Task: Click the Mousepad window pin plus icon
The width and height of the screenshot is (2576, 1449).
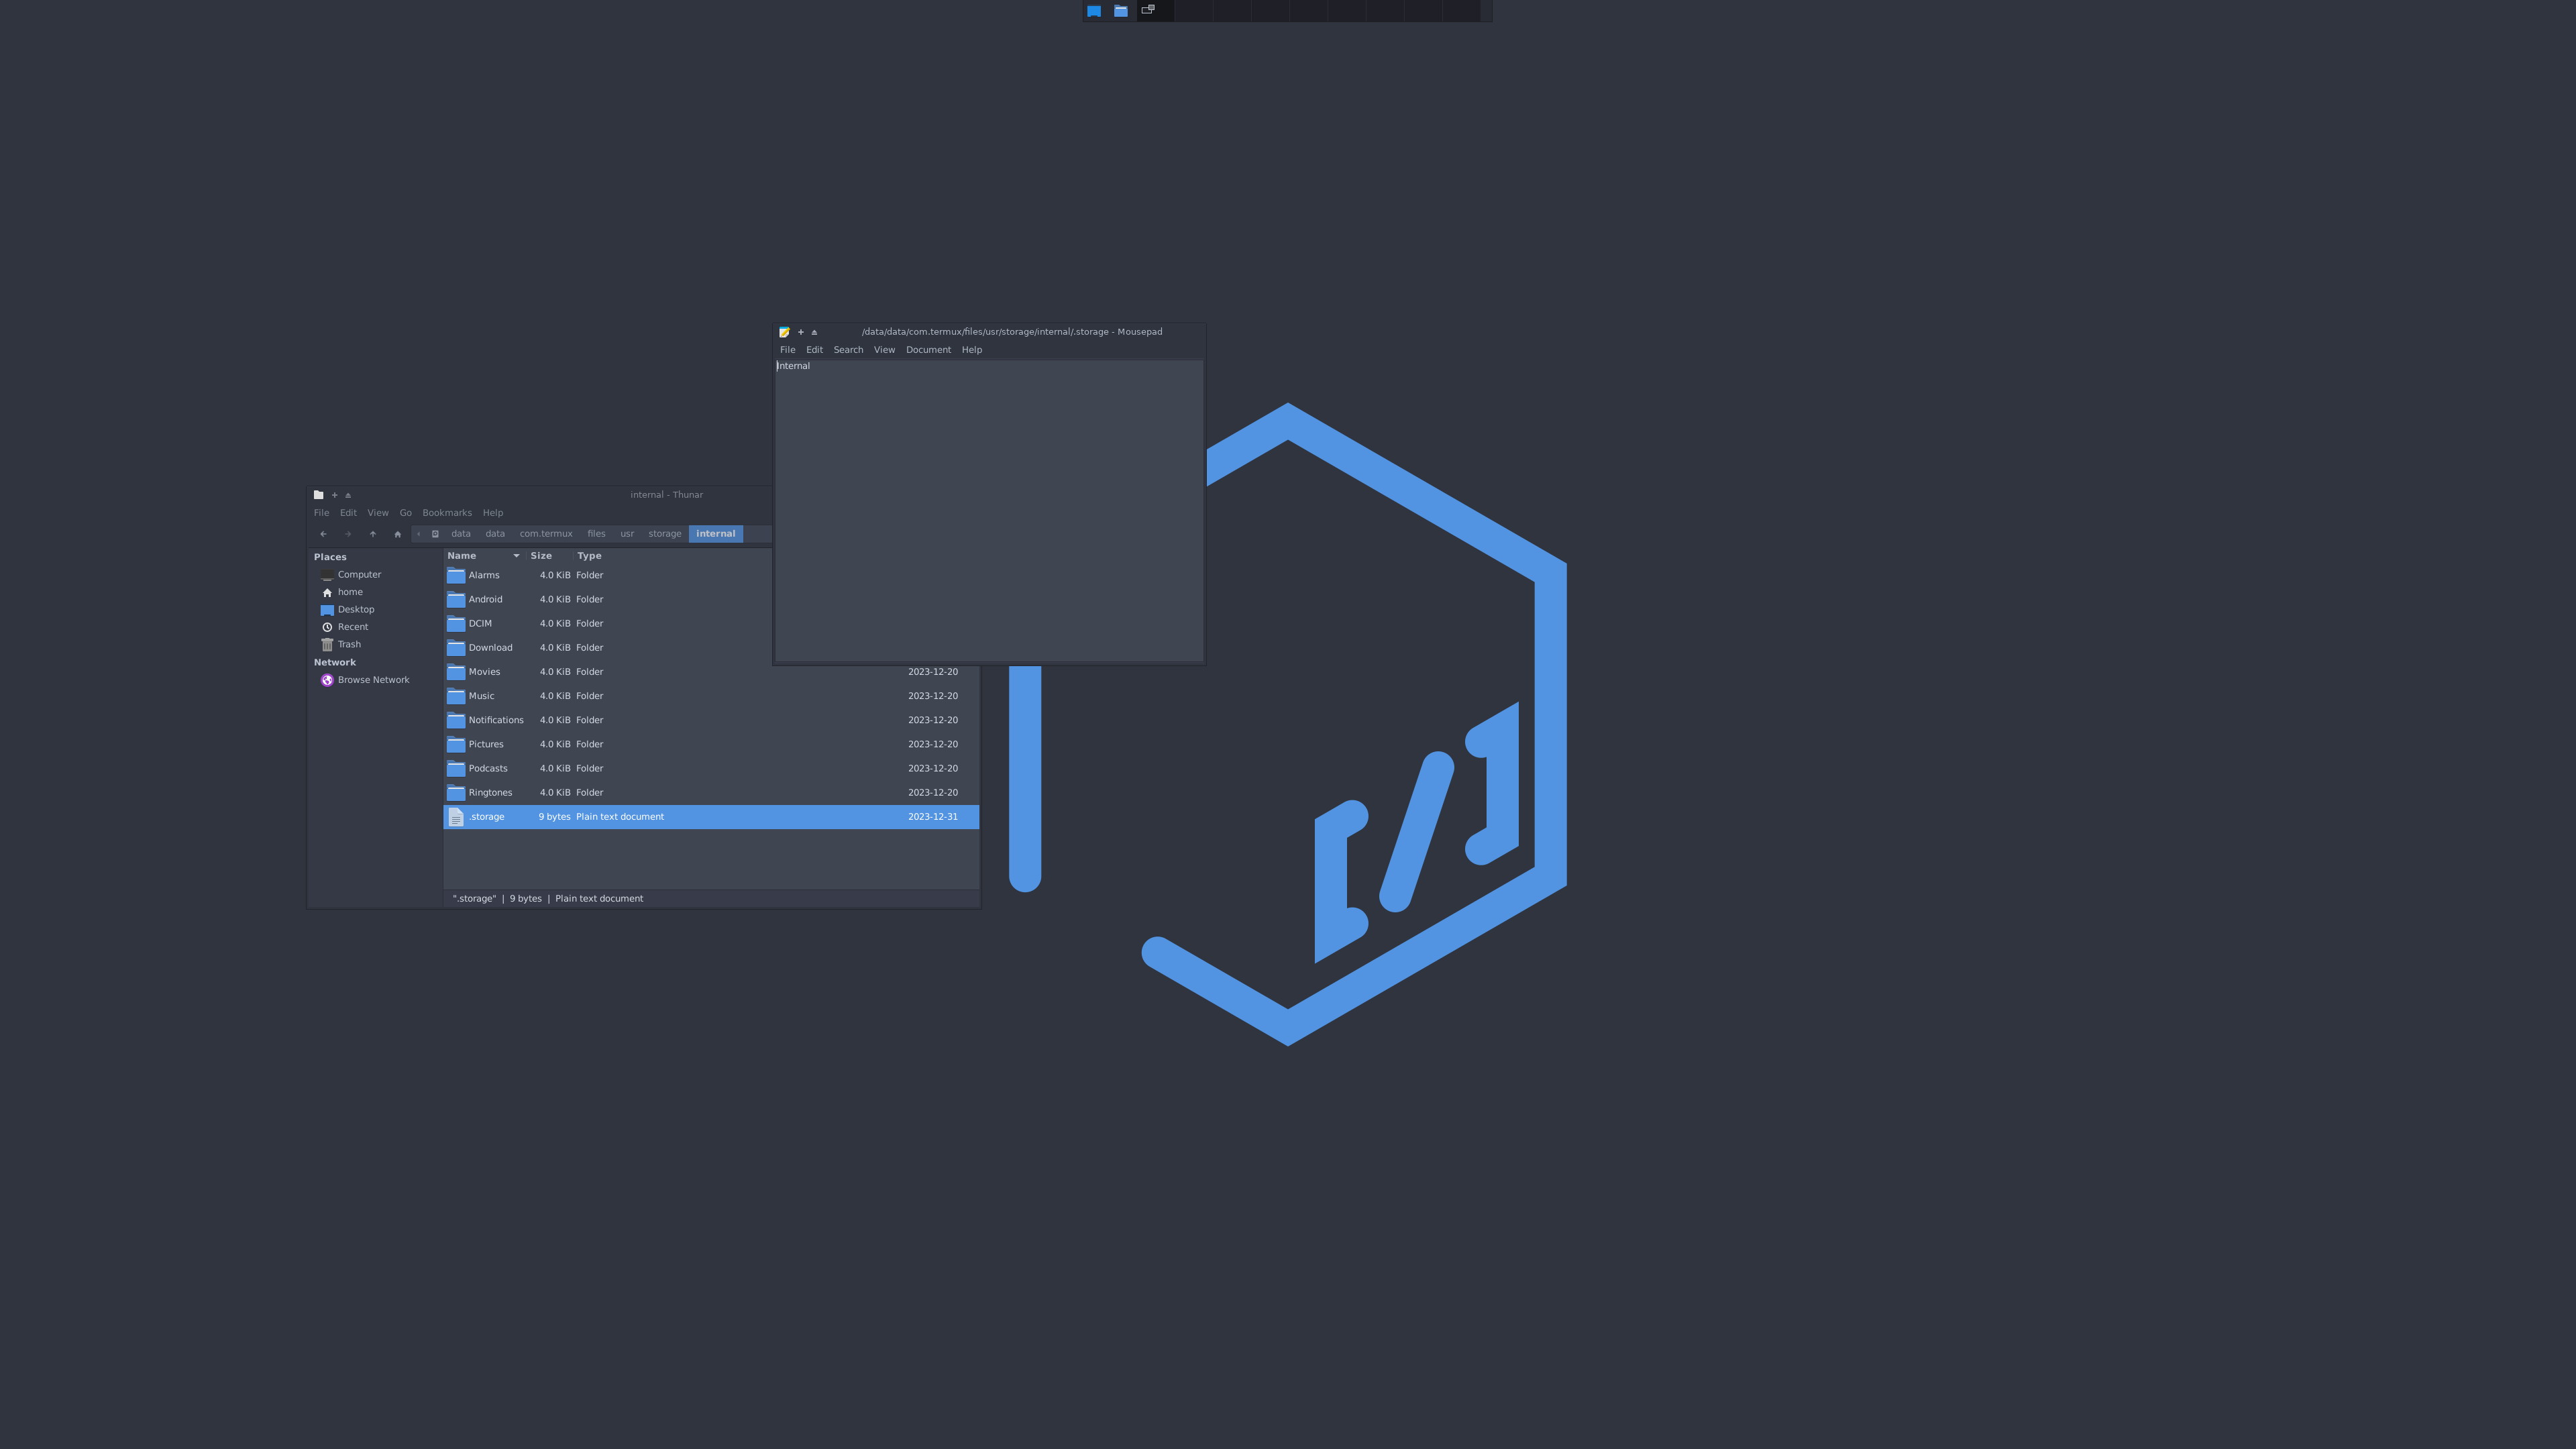Action: pos(801,332)
